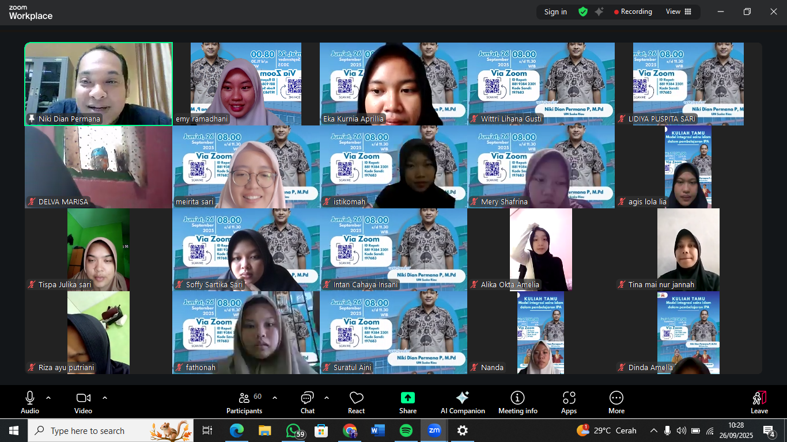Expand audio options arrow beside Audio
The height and width of the screenshot is (442, 787).
pyautogui.click(x=48, y=398)
